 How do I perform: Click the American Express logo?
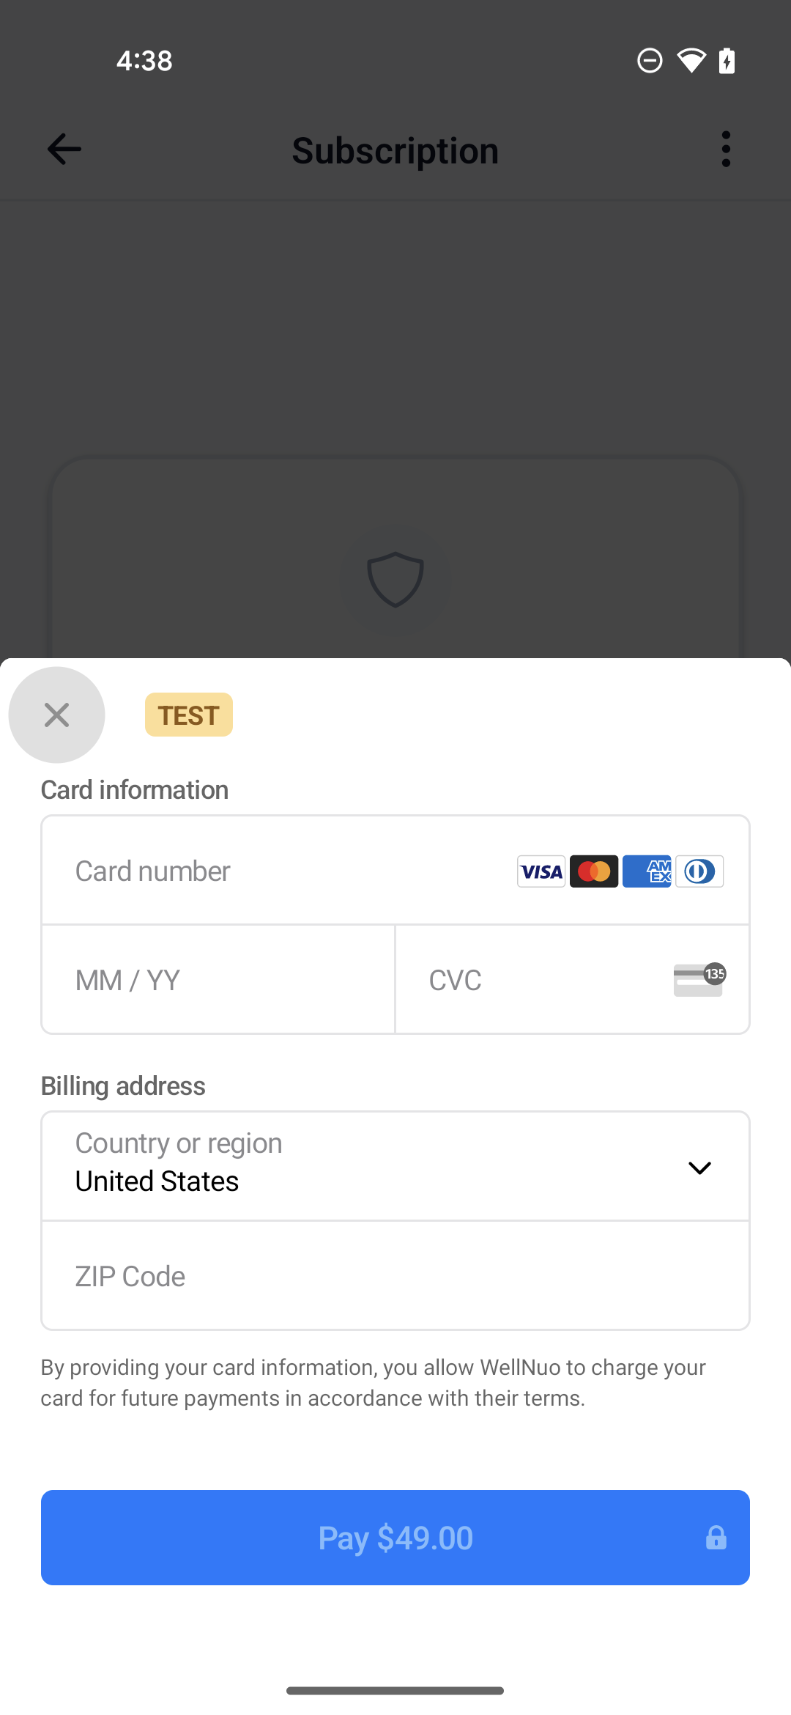point(647,871)
